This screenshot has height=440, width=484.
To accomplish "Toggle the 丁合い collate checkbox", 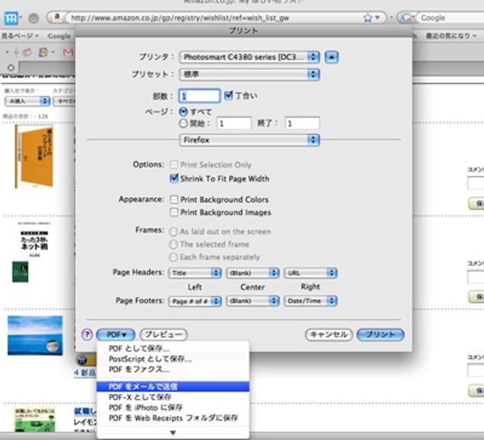I will (x=228, y=96).
